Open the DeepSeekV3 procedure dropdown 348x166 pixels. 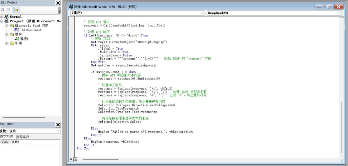click(339, 13)
